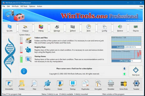Click the blue down arrow icon
Viewport: 145px width, 96px height.
[124, 69]
